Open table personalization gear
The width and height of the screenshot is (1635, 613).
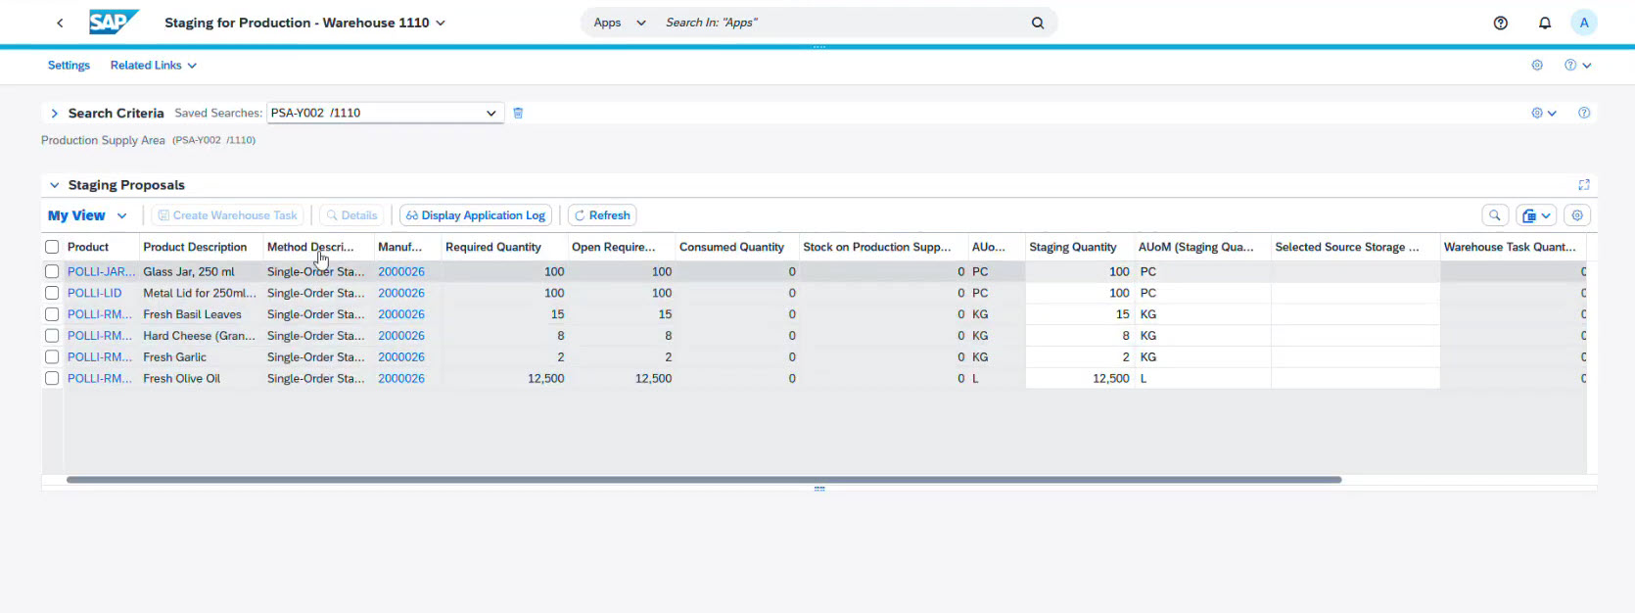point(1576,215)
